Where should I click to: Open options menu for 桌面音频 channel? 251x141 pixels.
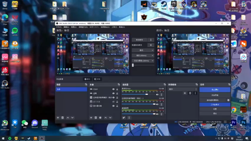pyautogui.click(x=161, y=114)
